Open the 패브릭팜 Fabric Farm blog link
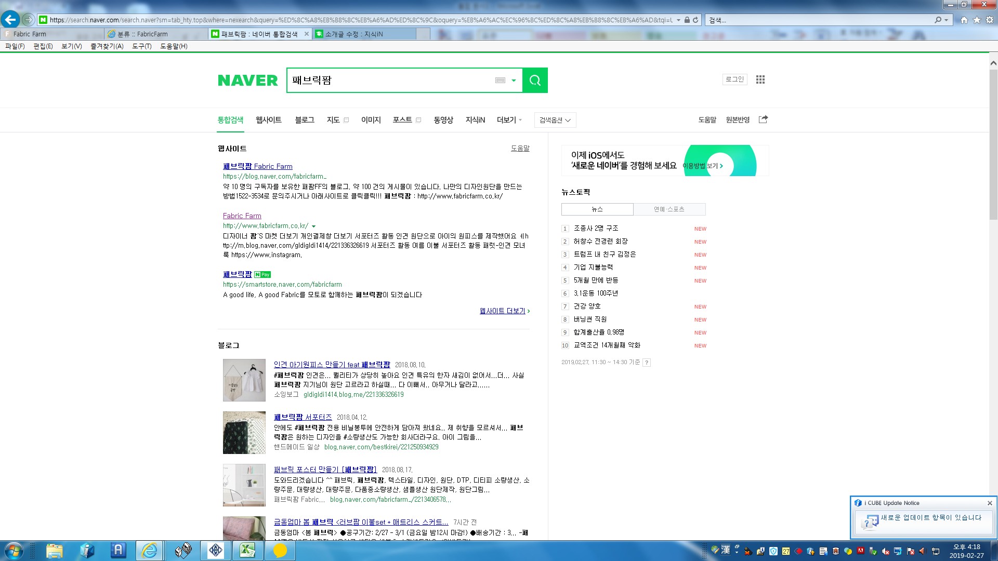Viewport: 998px width, 561px height. tap(258, 167)
